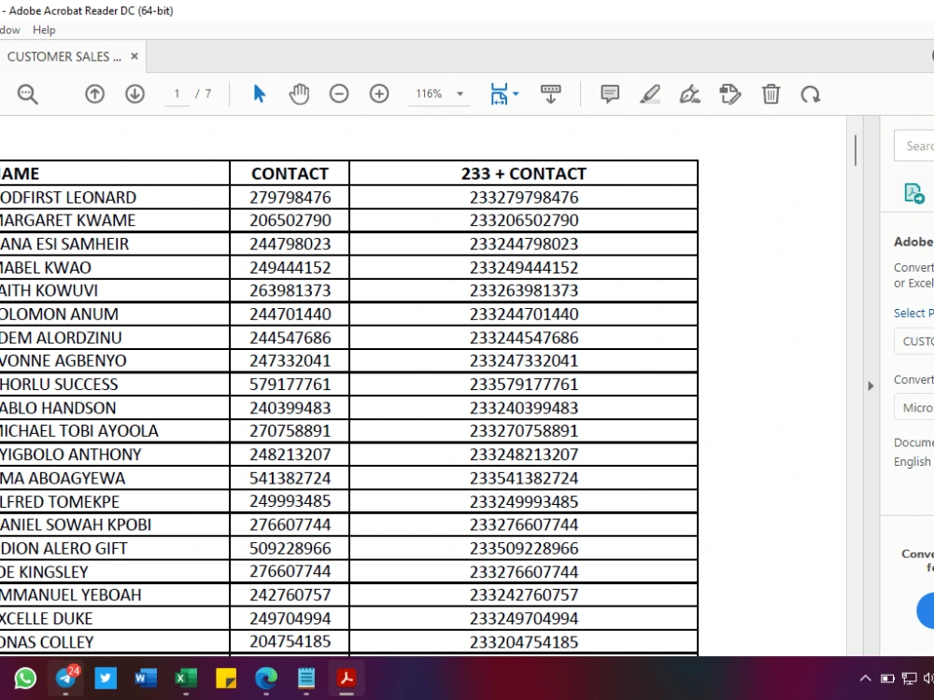Click the network tray icon
Image resolution: width=934 pixels, height=700 pixels.
pyautogui.click(x=909, y=678)
